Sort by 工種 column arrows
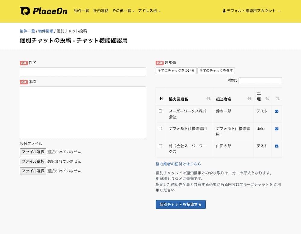 [267, 99]
